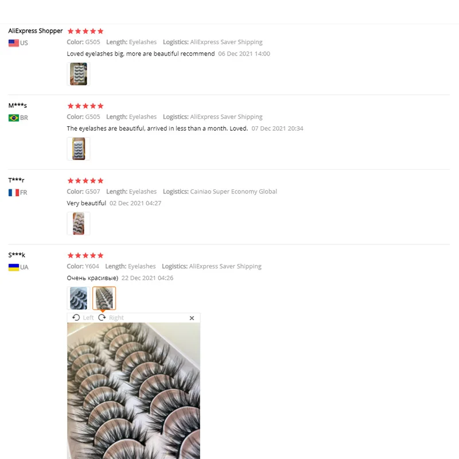Click the France flag icon
This screenshot has width=459, height=459.
point(14,192)
